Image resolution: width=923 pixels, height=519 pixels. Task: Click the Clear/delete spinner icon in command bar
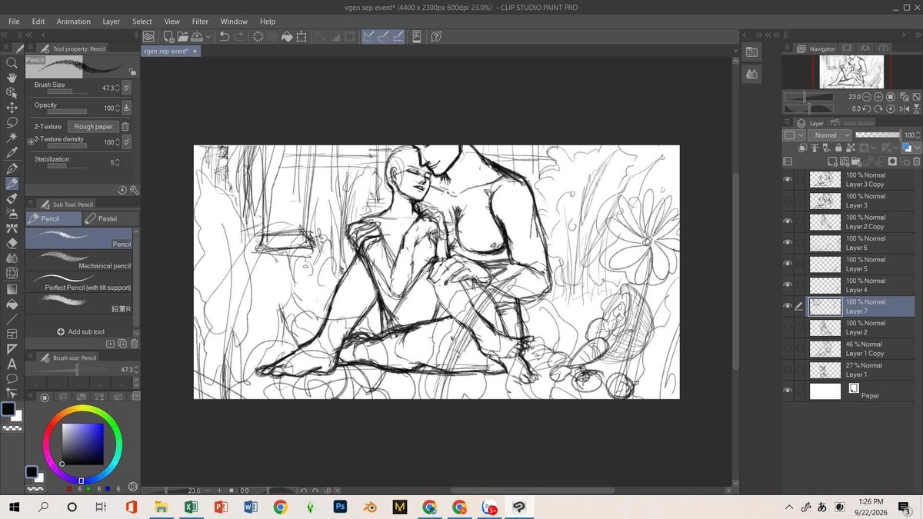click(x=258, y=36)
